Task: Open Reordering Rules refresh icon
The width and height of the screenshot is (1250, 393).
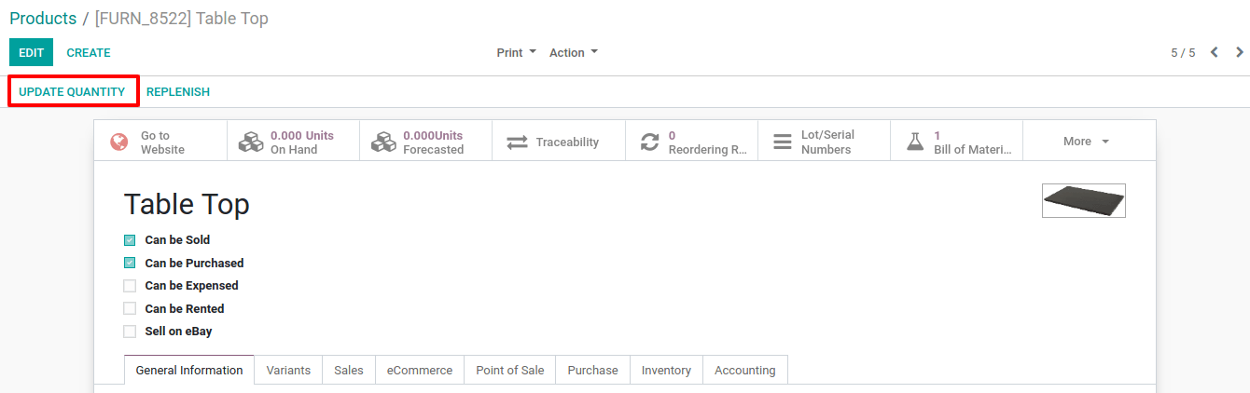Action: pos(649,142)
